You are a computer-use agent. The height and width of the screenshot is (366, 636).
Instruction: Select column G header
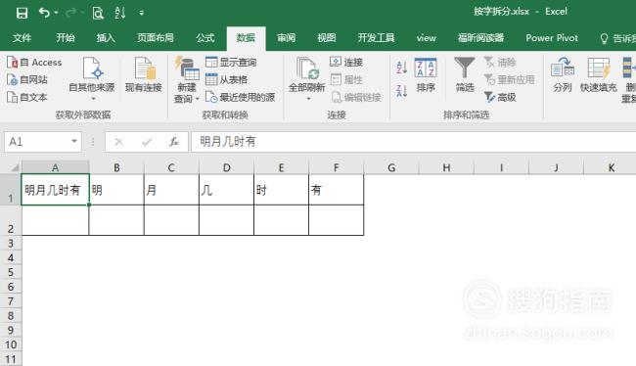coord(391,167)
